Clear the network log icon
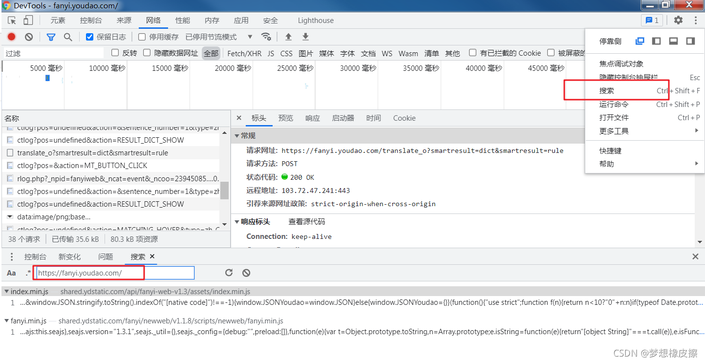This screenshot has width=705, height=362. pos(29,37)
